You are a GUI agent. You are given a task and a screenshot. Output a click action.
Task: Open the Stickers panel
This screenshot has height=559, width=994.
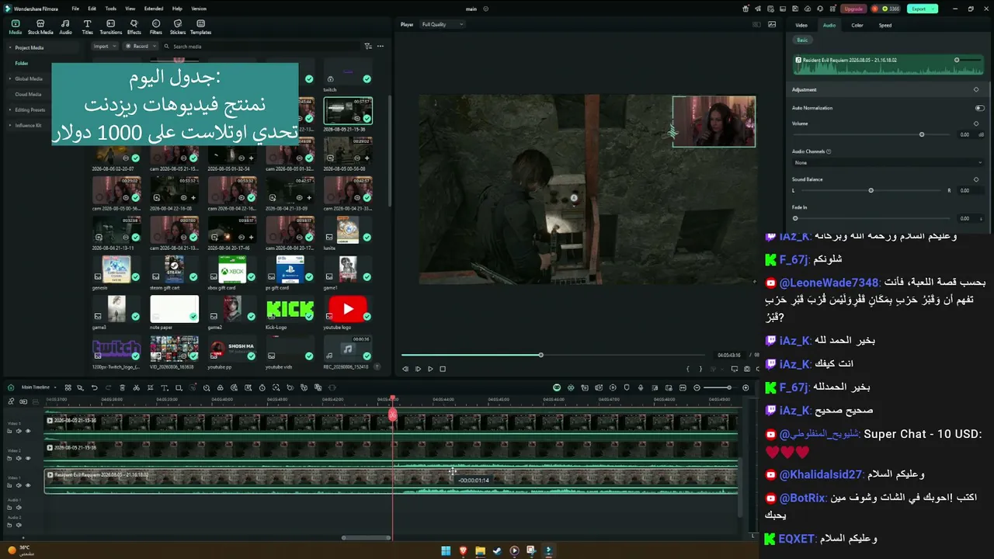coord(178,27)
